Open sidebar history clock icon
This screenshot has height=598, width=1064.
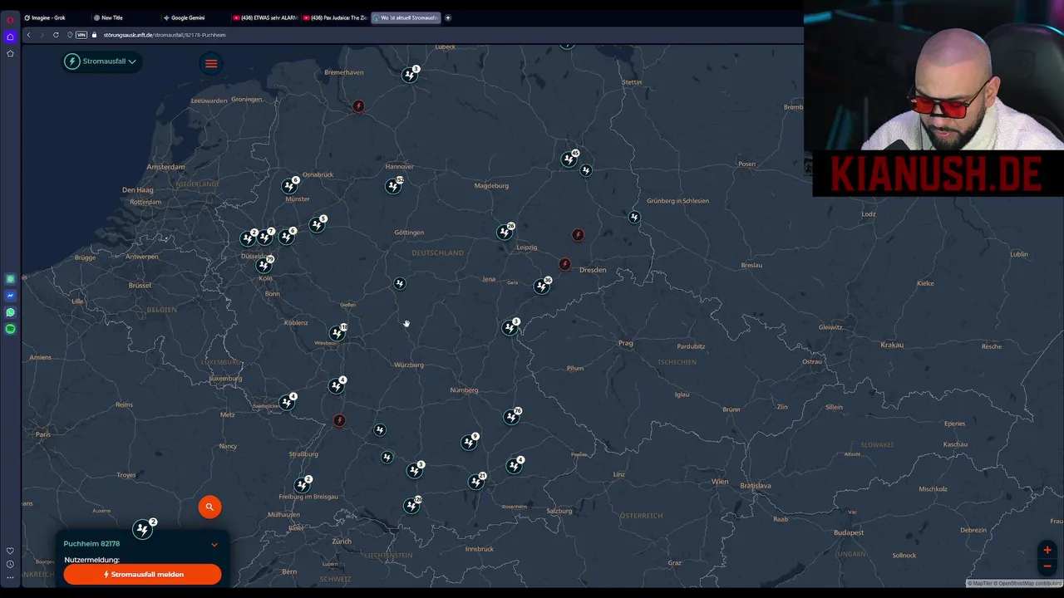point(10,564)
